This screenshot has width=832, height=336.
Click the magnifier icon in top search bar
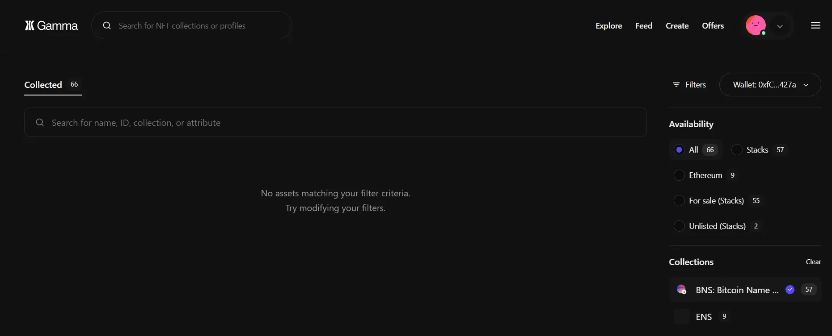point(107,26)
